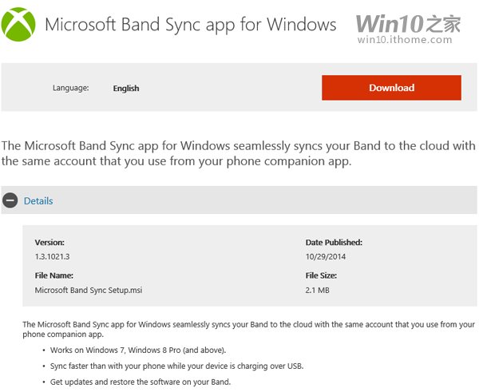
Task: Click the File Size label heading
Action: coord(321,275)
